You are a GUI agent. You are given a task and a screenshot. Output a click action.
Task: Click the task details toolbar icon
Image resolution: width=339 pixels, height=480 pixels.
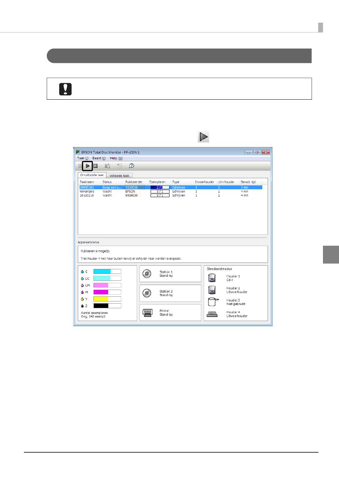[119, 166]
